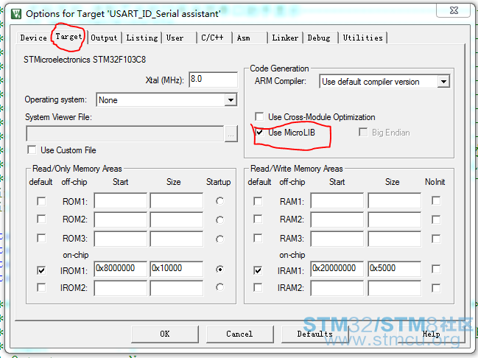478x358 pixels.
Task: Click the Xtal (MHz) input field
Action: pos(213,80)
